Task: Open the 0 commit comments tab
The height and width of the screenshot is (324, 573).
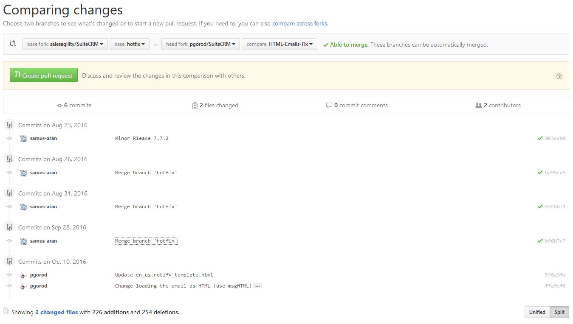Action: pyautogui.click(x=357, y=106)
